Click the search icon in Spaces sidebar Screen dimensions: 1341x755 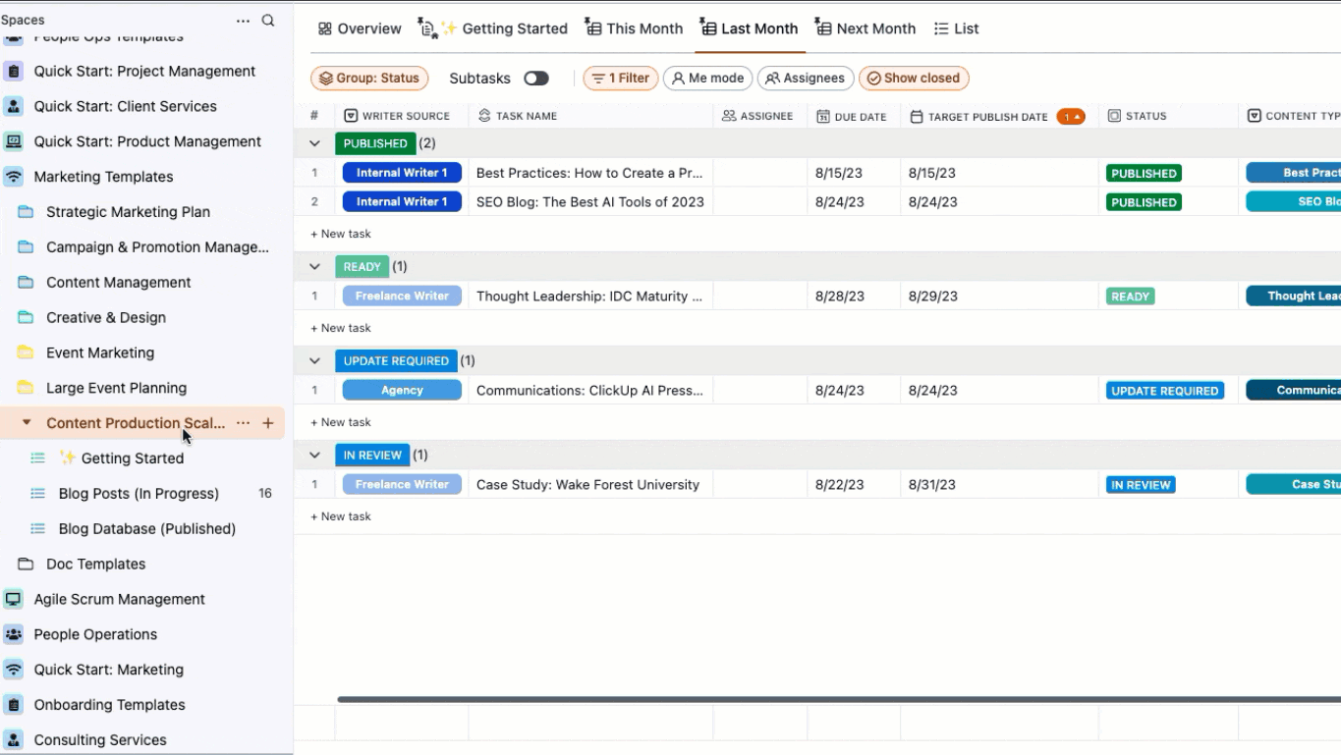click(x=267, y=21)
